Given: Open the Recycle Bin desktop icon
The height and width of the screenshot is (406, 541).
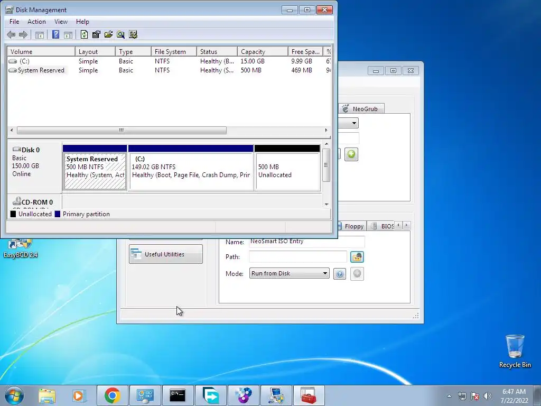Looking at the screenshot, I should [x=515, y=351].
